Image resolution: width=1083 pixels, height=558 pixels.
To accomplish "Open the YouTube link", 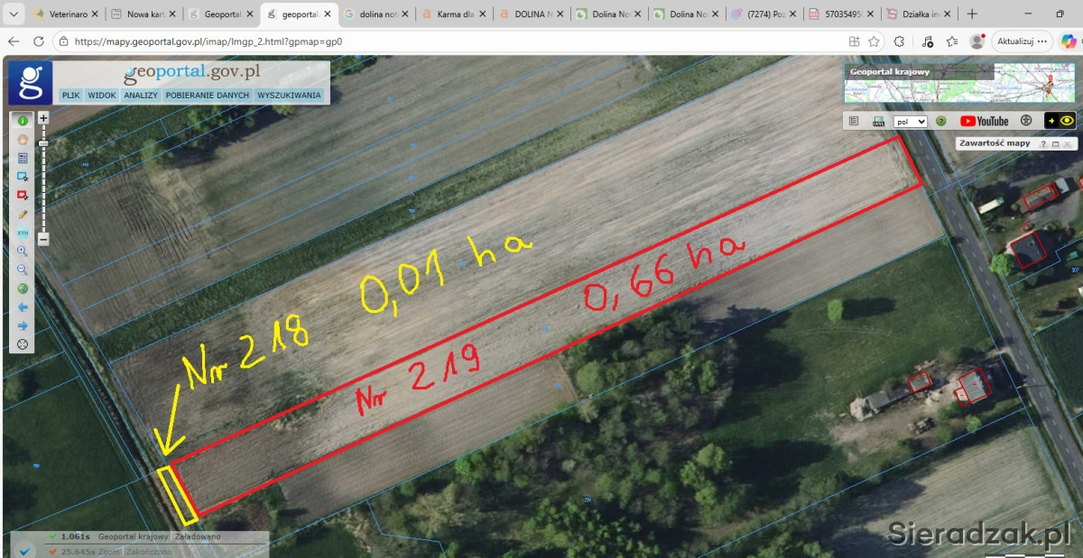I will coord(984,121).
